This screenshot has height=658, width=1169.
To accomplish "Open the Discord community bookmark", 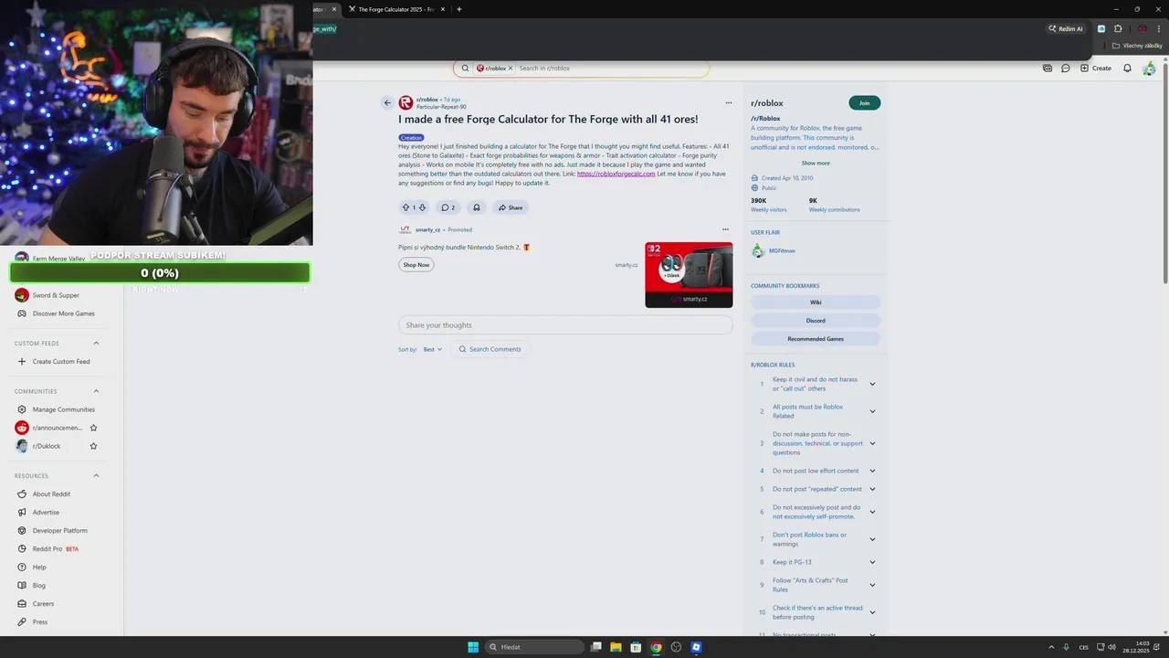I will pyautogui.click(x=816, y=321).
